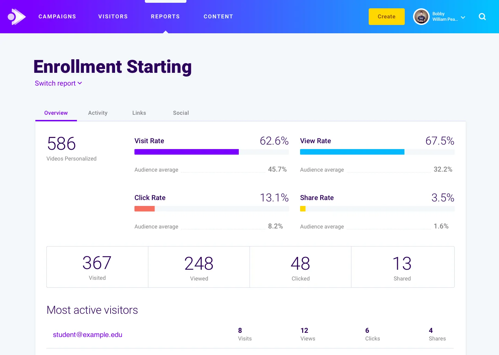
Task: Open the Switch report dropdown
Action: coord(58,83)
